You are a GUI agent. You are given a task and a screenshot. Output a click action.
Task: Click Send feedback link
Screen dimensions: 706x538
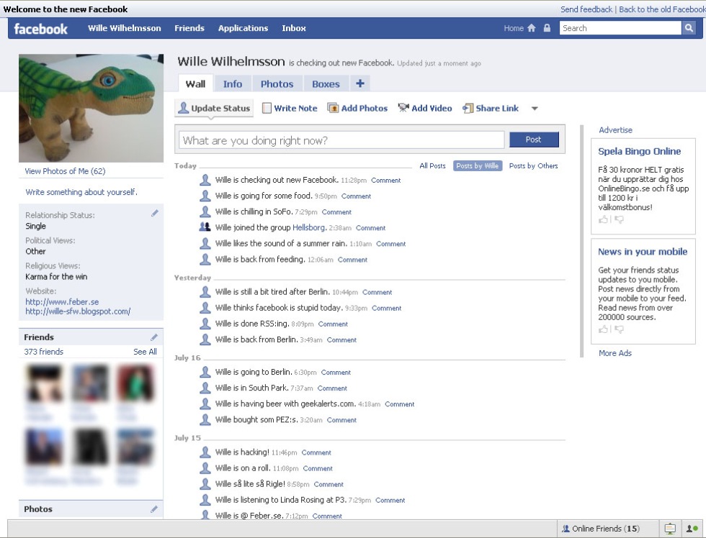click(586, 9)
